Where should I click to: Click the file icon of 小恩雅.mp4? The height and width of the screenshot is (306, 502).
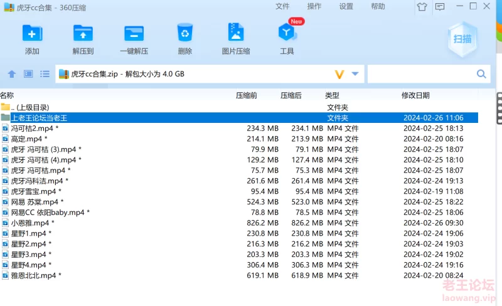pyautogui.click(x=5, y=223)
